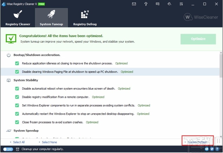The width and height of the screenshot is (223, 153).
Task: Uncheck Close frozen processes to avoid crashes
Action: pos(17,122)
